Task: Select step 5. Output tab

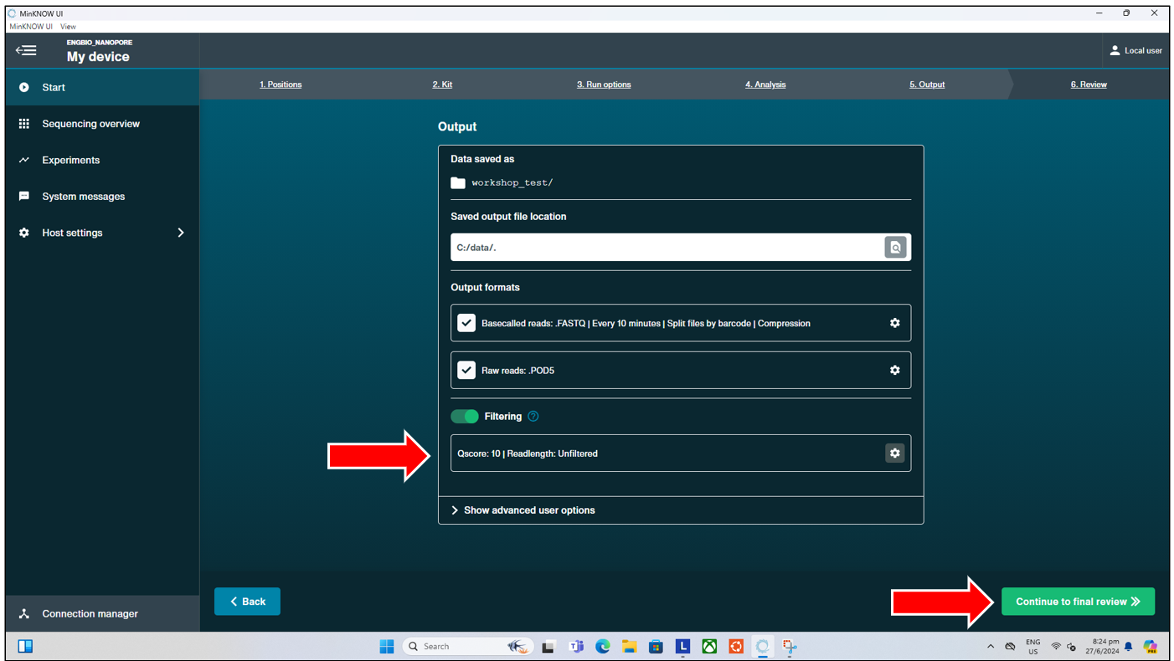Action: coord(927,85)
